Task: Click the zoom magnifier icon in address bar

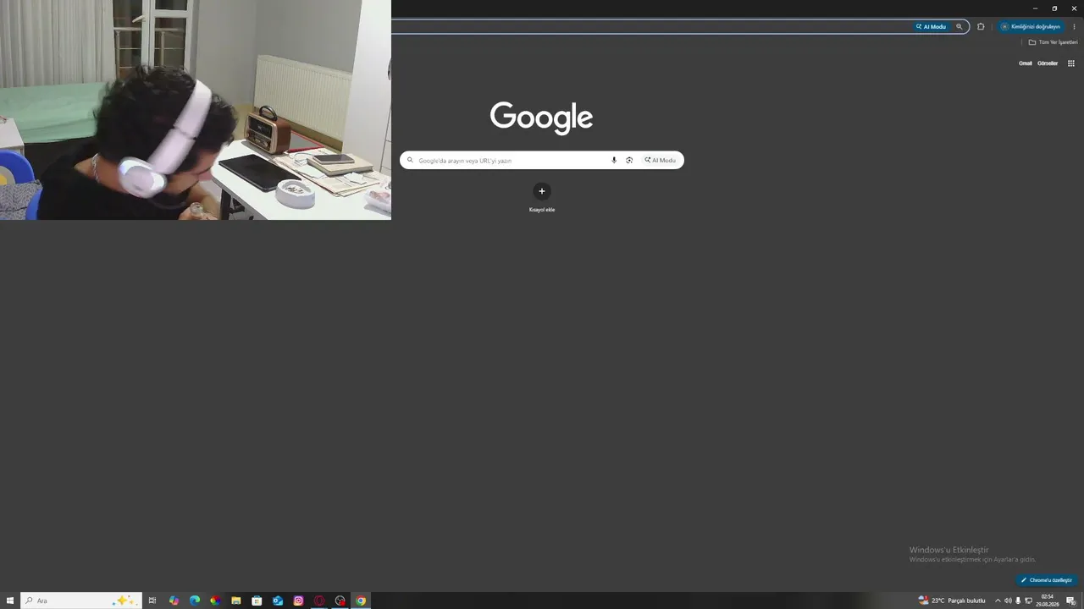Action: point(960,26)
